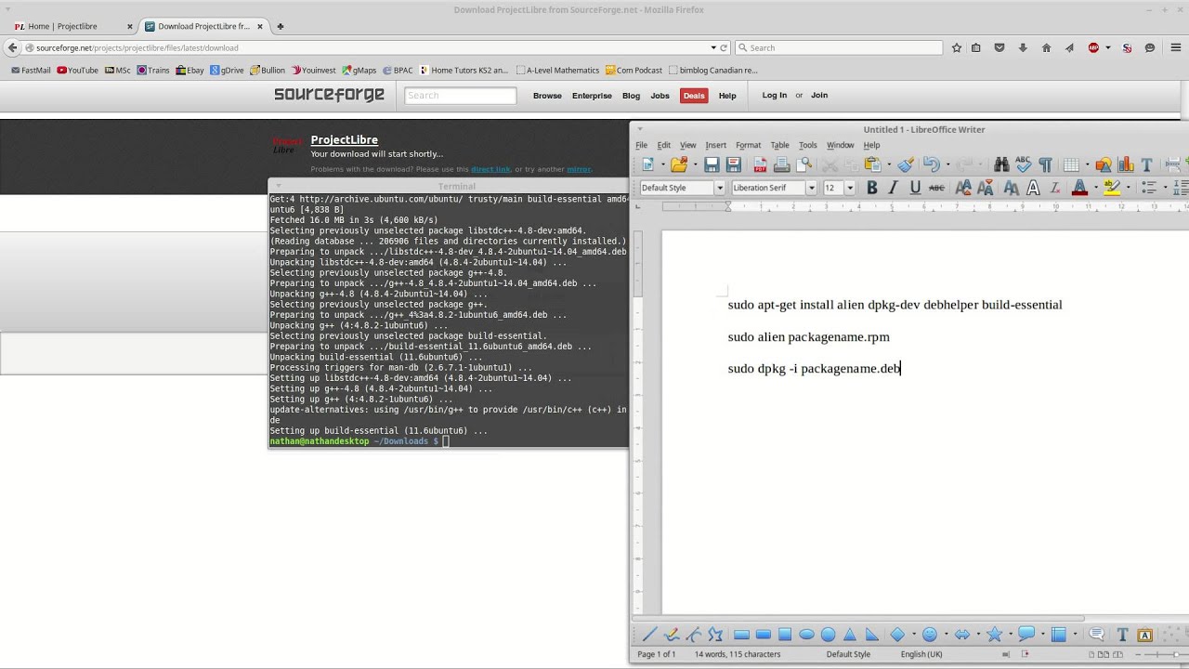
Task: Expand the Paste options dropdown arrow
Action: click(889, 164)
